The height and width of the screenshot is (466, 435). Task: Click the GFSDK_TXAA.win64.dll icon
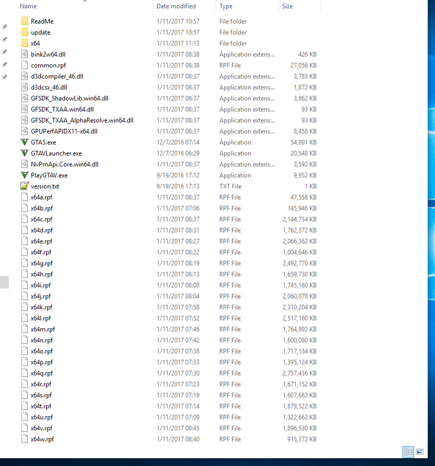[x=25, y=109]
